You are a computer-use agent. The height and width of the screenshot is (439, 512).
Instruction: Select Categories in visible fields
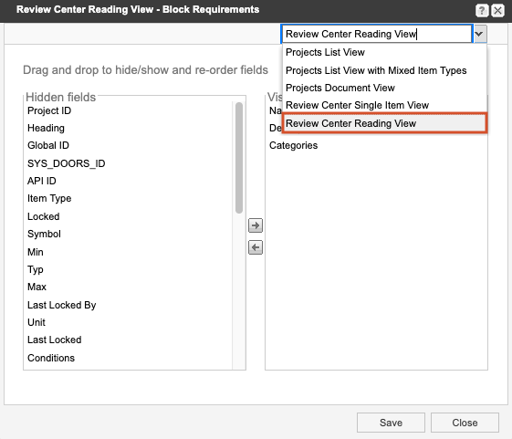(x=376, y=145)
